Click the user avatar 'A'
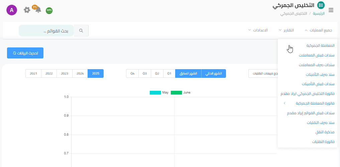Image resolution: width=340 pixels, height=167 pixels. pos(12,10)
